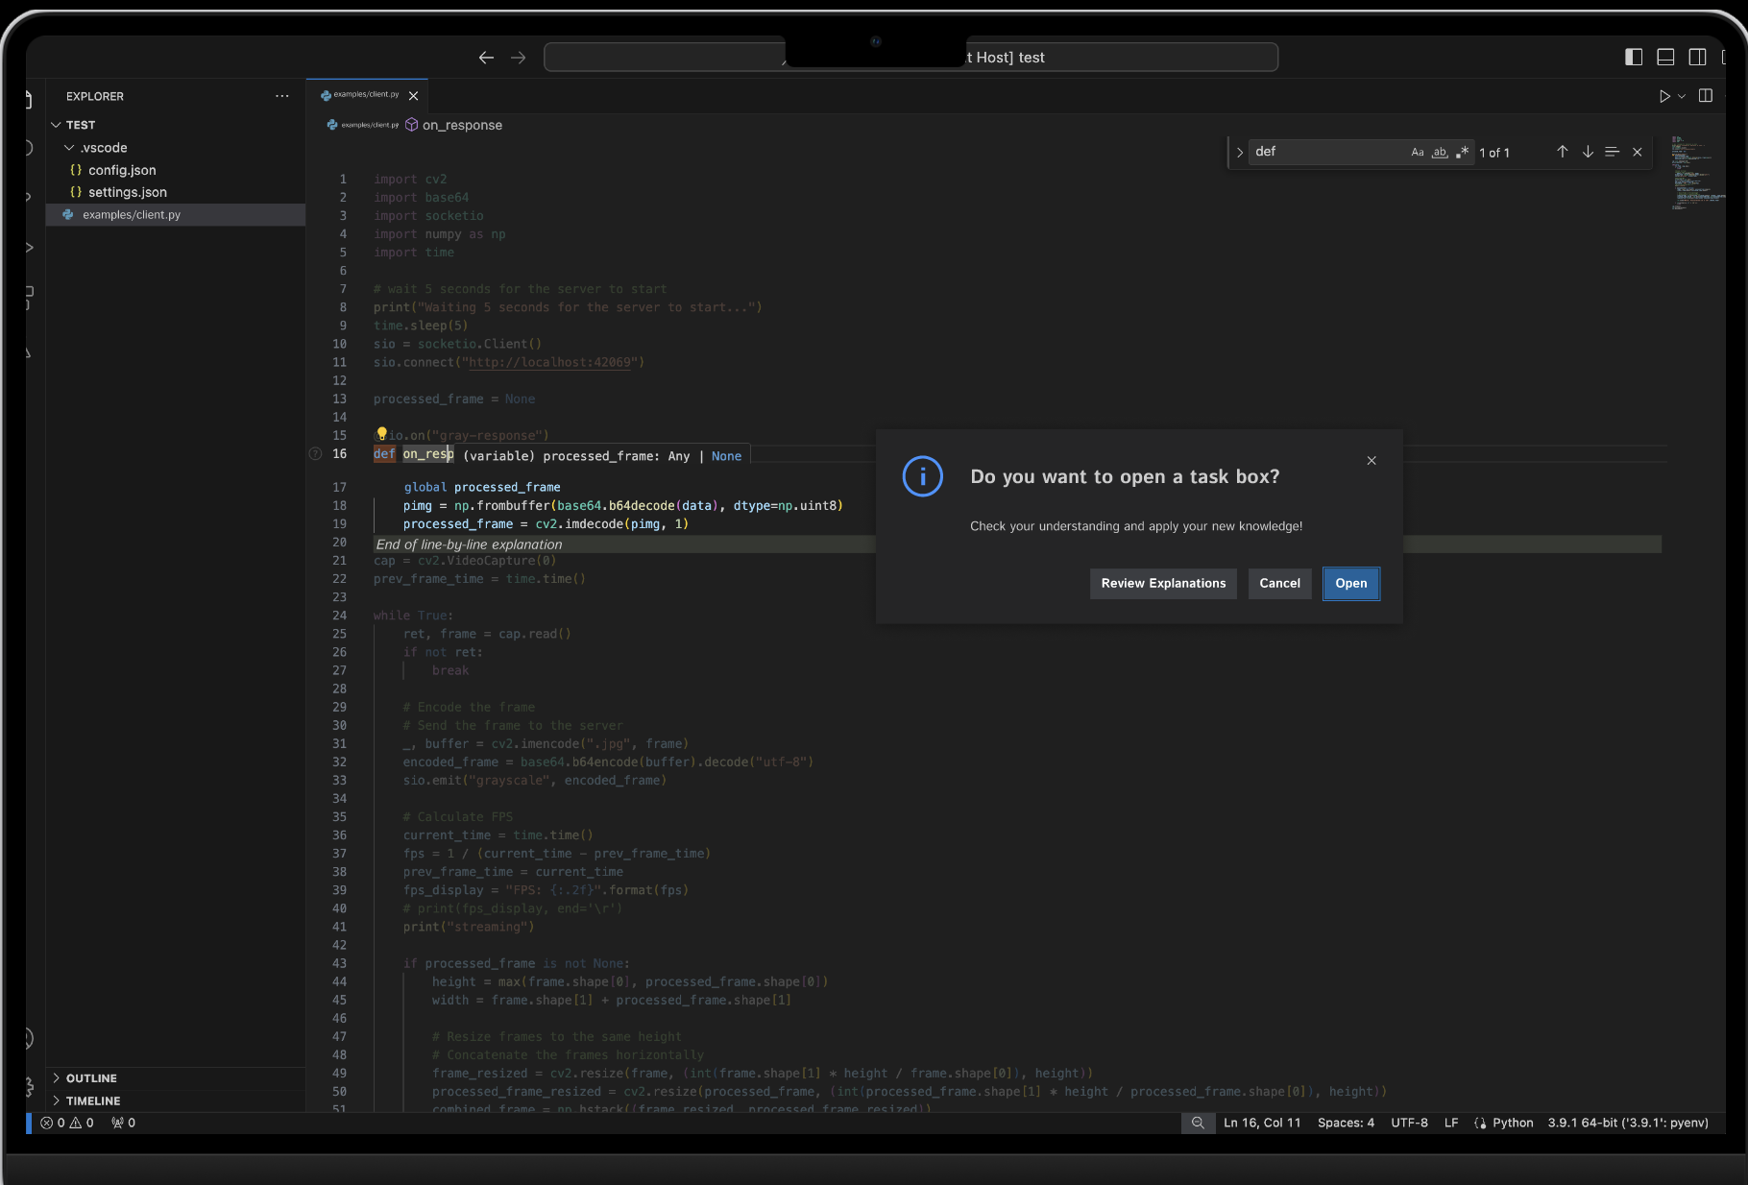Click the Open button in dialog
The width and height of the screenshot is (1748, 1185).
[x=1350, y=584]
